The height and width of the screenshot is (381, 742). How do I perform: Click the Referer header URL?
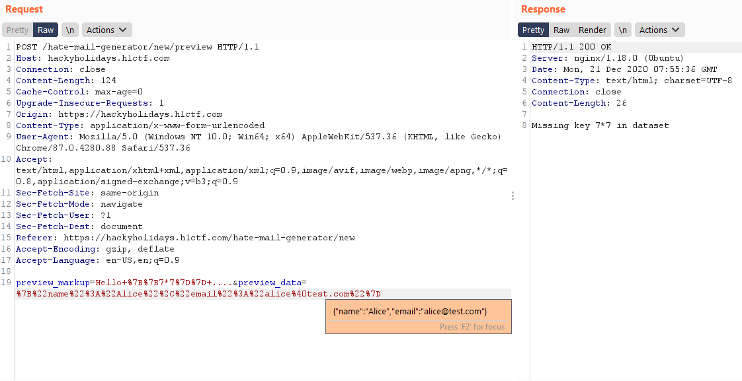pyautogui.click(x=209, y=238)
